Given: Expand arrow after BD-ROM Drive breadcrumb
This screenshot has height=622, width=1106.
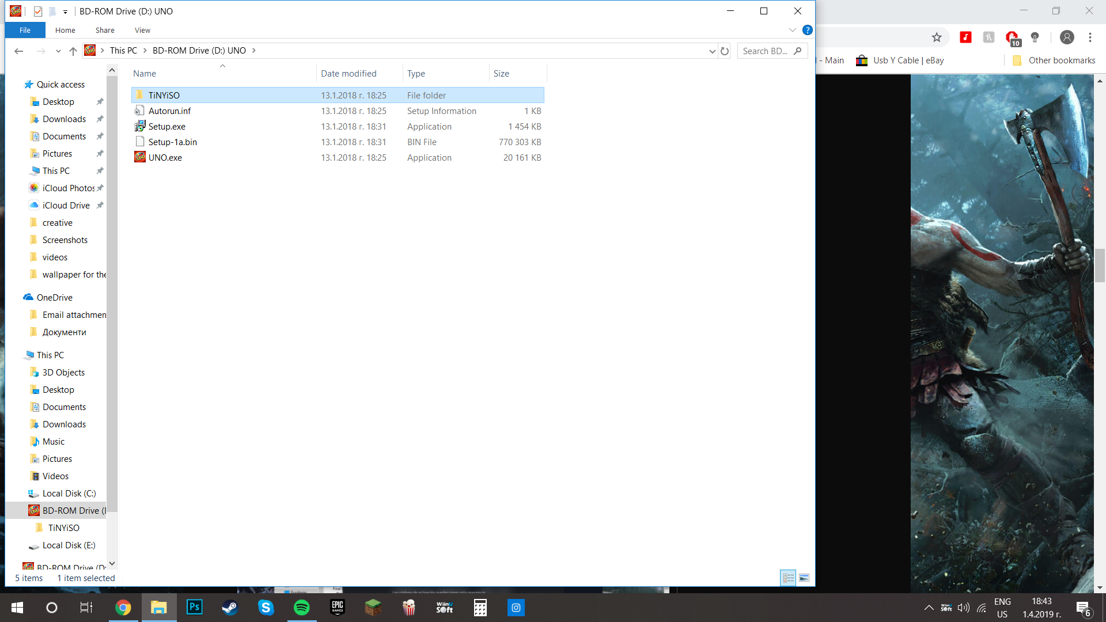Looking at the screenshot, I should coord(253,51).
